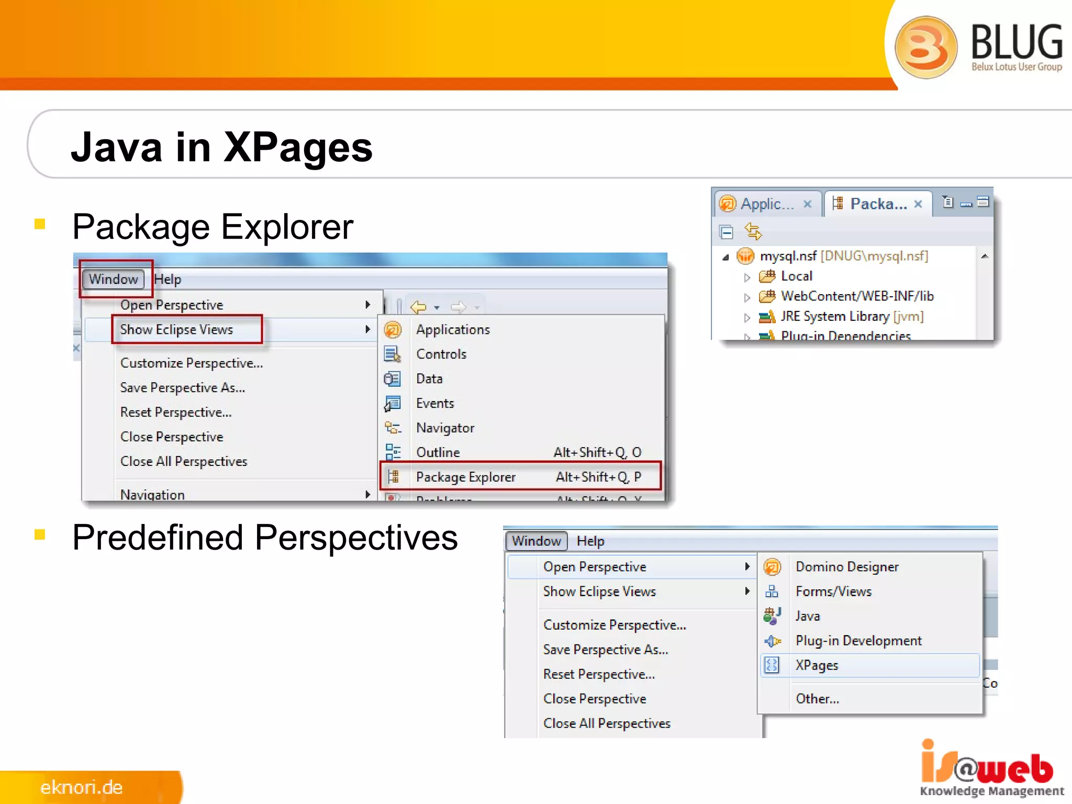The width and height of the screenshot is (1072, 804).
Task: Select Close All Perspectives in the upper menu
Action: 184,461
